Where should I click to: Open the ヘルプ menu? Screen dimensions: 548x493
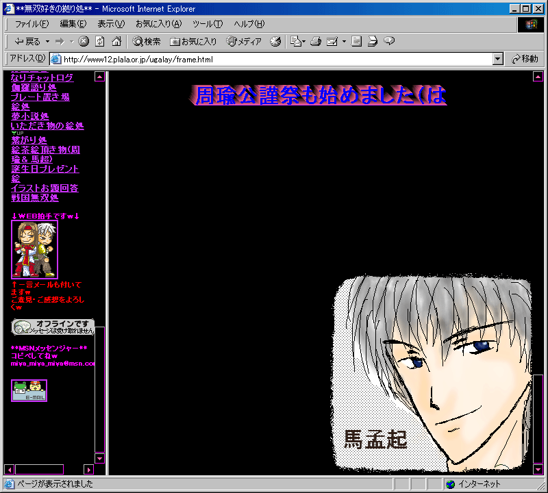pyautogui.click(x=249, y=24)
